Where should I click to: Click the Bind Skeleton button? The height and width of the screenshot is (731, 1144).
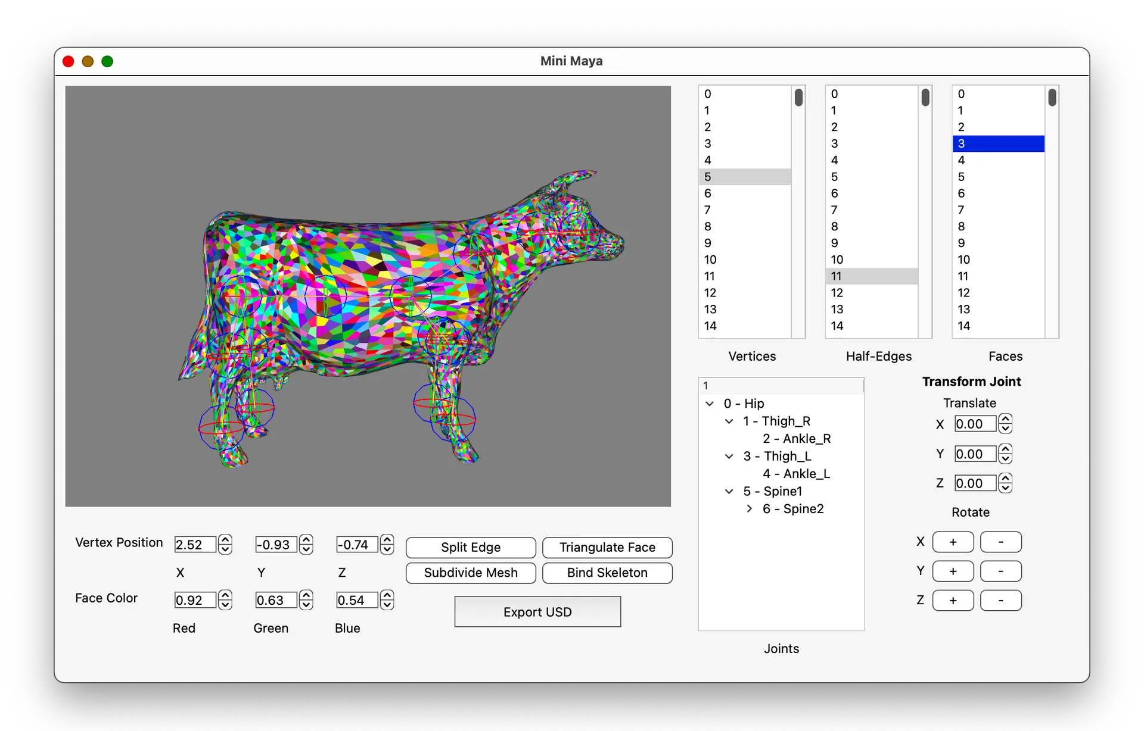(x=607, y=573)
